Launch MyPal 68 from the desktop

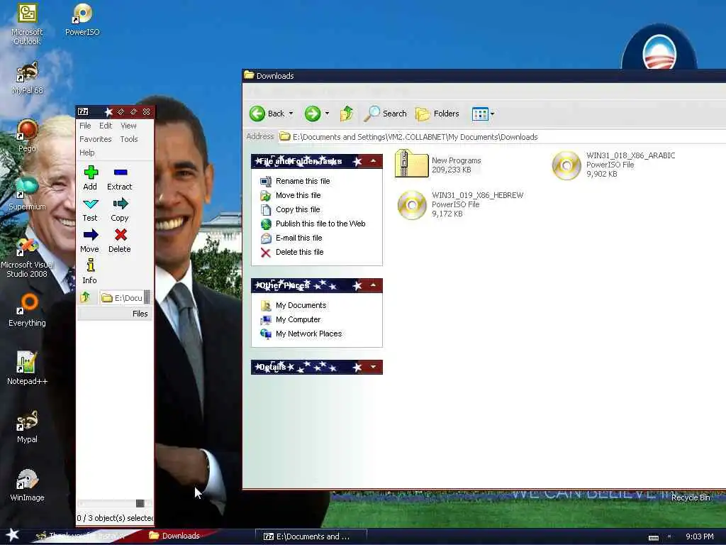pyautogui.click(x=27, y=77)
